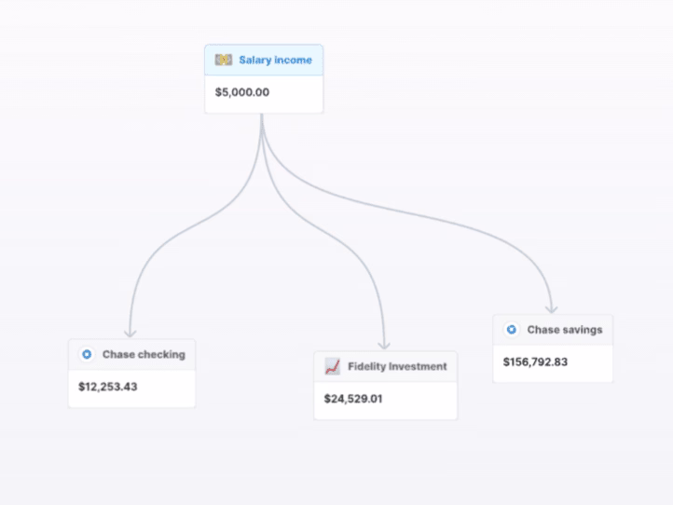
Task: Click the Chase logo on Chase savings
Action: coord(511,330)
